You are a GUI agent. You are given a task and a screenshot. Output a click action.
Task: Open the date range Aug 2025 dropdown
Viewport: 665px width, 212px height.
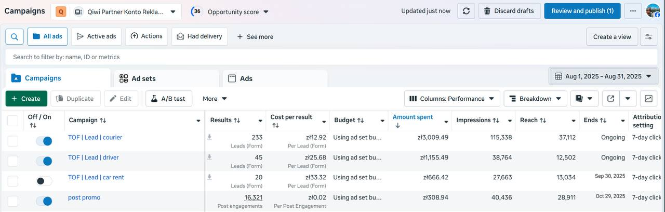coord(603,76)
